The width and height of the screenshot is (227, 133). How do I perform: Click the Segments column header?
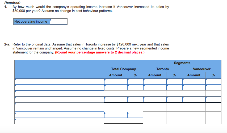click(x=182, y=63)
